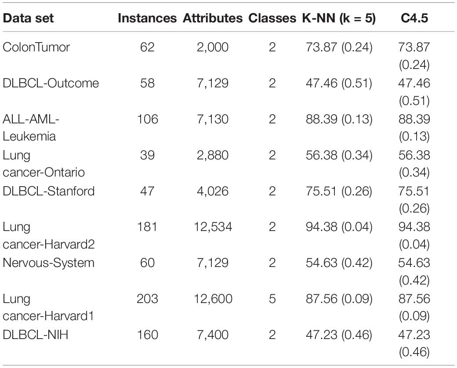Select the Lung cancer-Harvard1 row label
This screenshot has height=368, width=457.
point(48,307)
